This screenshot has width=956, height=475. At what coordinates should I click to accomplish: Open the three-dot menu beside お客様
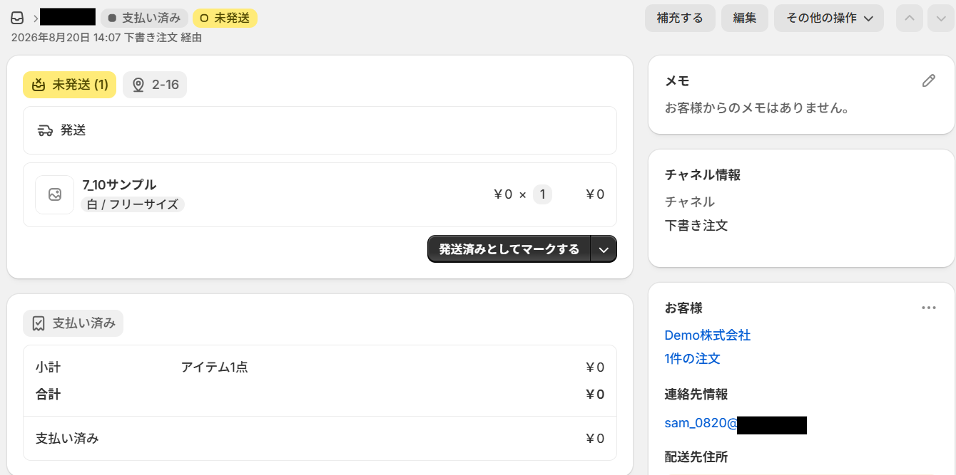click(928, 308)
